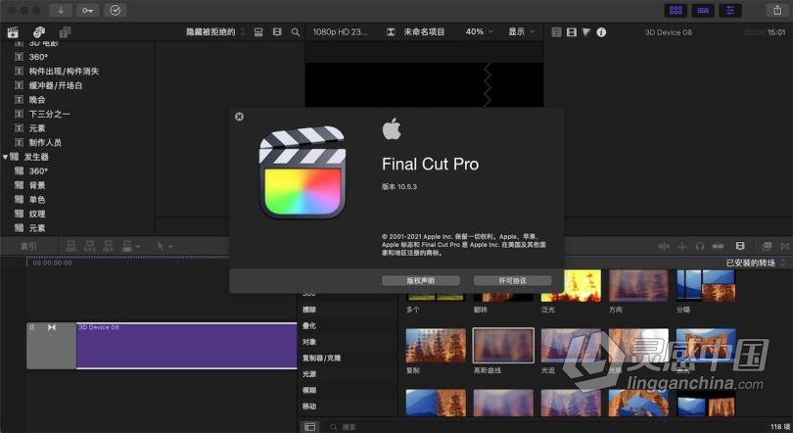Viewport: 793px width, 433px height.
Task: Open the Select tool arrow dropdown
Action: click(164, 246)
